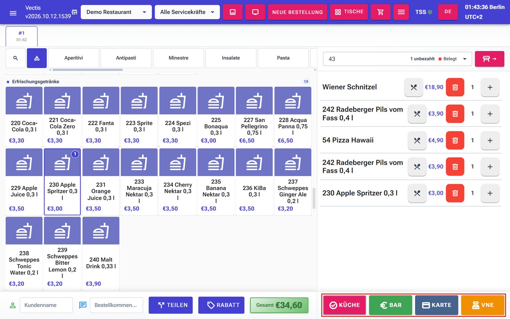
Task: Switch to the Aperitivi category
Action: coord(74,58)
